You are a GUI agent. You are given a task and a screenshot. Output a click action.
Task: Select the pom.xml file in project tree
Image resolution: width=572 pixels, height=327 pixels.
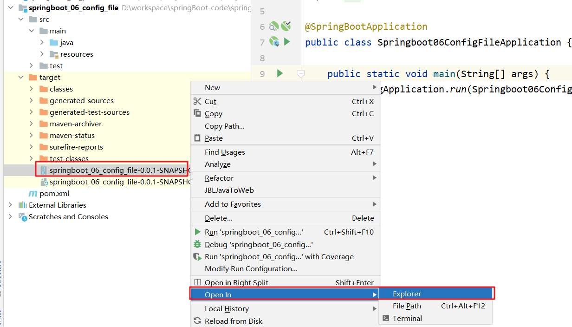(54, 193)
